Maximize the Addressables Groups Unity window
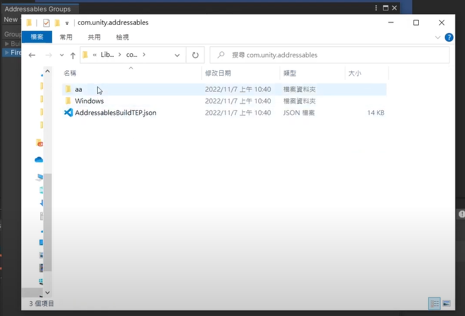This screenshot has height=316, width=465. tap(386, 8)
